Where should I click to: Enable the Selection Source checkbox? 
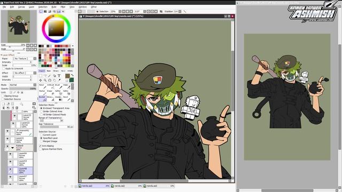(x=3, y=99)
